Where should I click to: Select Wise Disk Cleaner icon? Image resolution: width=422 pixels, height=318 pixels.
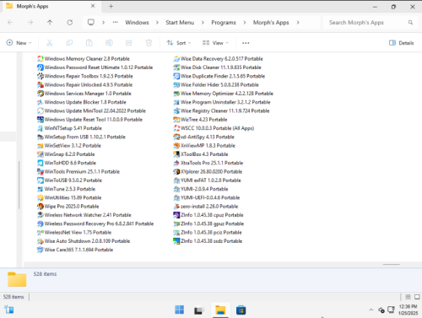point(176,67)
